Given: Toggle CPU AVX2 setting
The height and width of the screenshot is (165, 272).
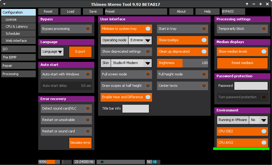Looking at the screenshot, I should (x=242, y=143).
